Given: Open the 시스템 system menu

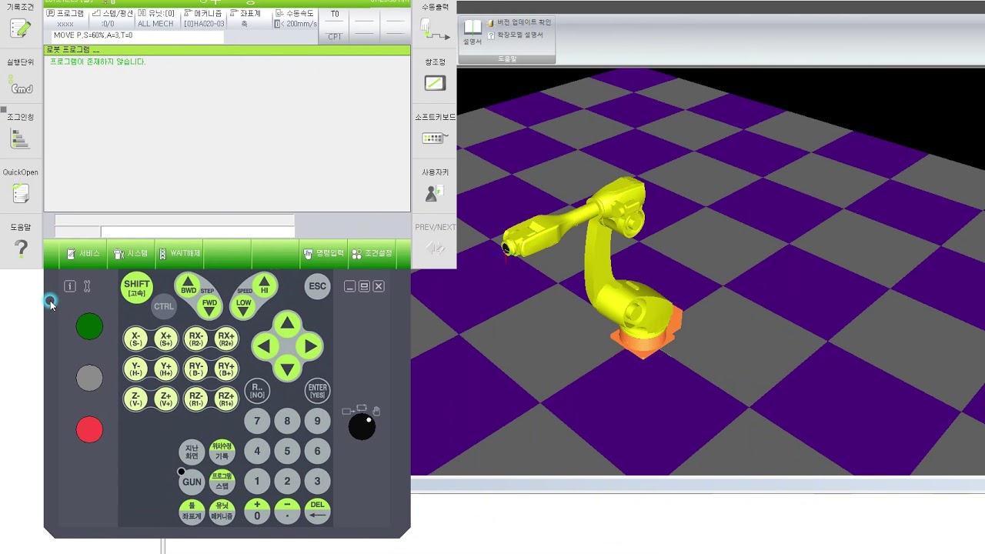Looking at the screenshot, I should pos(131,253).
